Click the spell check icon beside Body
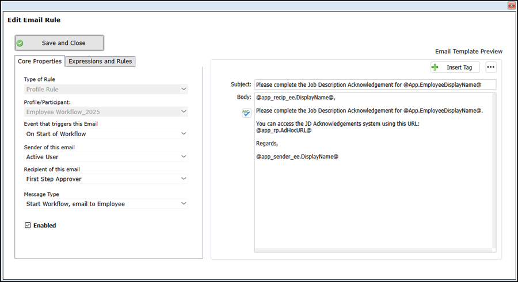The width and height of the screenshot is (518, 282). 246,113
